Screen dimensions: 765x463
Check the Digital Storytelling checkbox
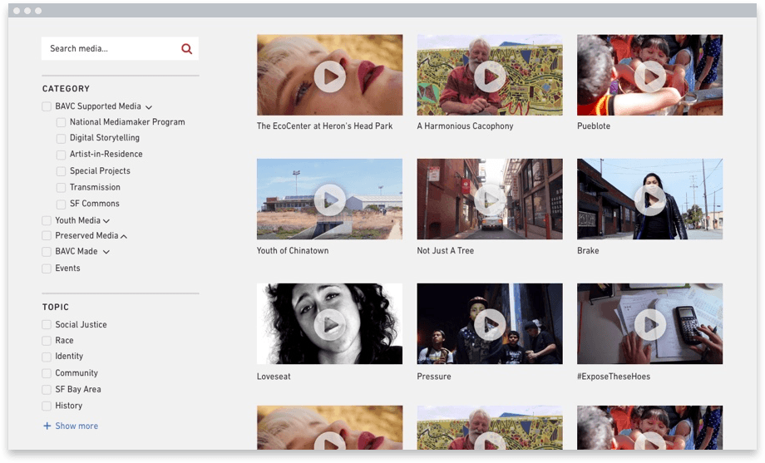click(x=61, y=139)
